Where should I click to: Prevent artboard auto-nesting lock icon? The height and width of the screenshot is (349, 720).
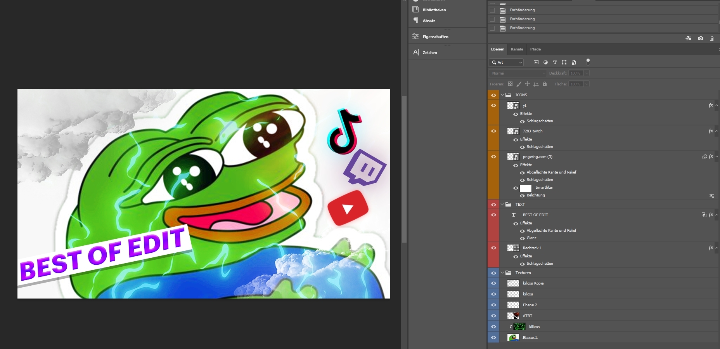pos(536,84)
